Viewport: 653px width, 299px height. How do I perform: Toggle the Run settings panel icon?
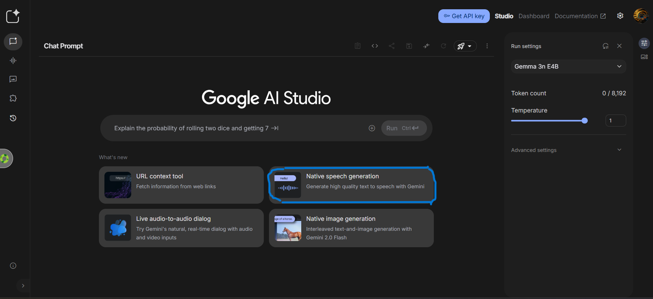(644, 43)
